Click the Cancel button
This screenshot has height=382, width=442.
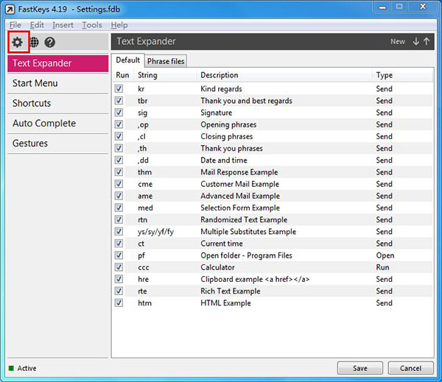point(410,368)
